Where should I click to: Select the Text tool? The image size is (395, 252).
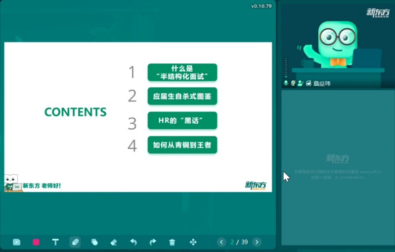coord(55,242)
